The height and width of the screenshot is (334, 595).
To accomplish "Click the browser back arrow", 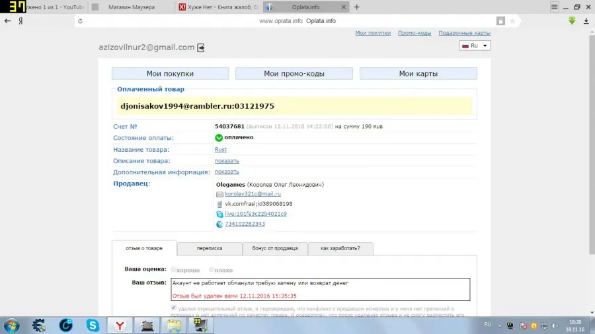I will 7,21.
